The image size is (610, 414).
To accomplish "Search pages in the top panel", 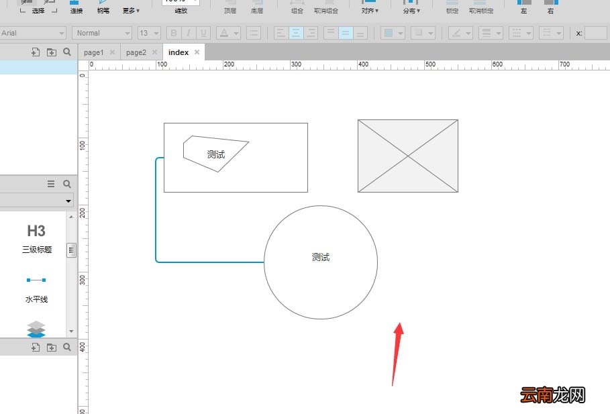I will tap(67, 52).
